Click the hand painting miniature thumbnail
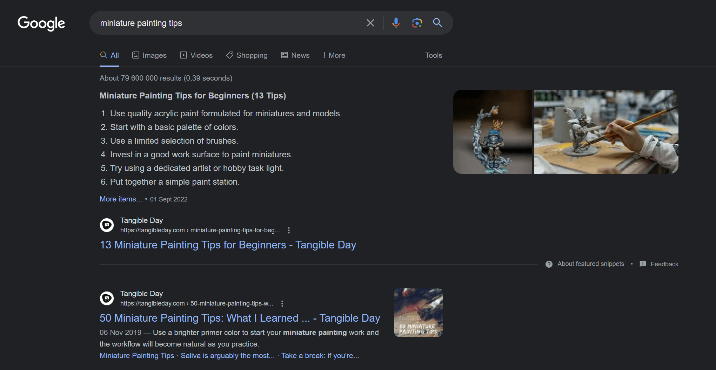The width and height of the screenshot is (716, 370). (x=606, y=132)
